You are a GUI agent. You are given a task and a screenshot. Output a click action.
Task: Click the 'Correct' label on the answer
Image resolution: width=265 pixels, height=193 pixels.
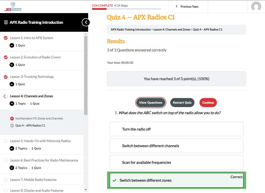[237, 177]
